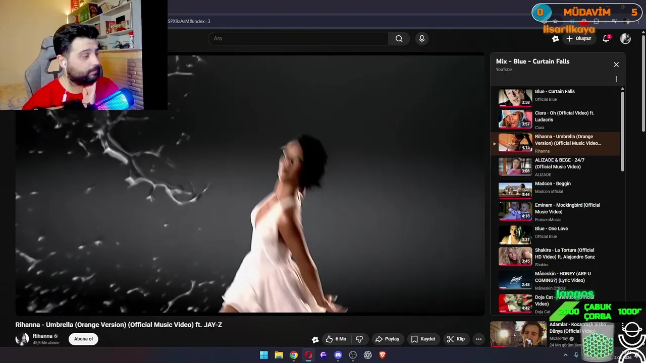Viewport: 646px width, 363px height.
Task: Click Ciara - Oh video thumbnail
Action: 515,119
